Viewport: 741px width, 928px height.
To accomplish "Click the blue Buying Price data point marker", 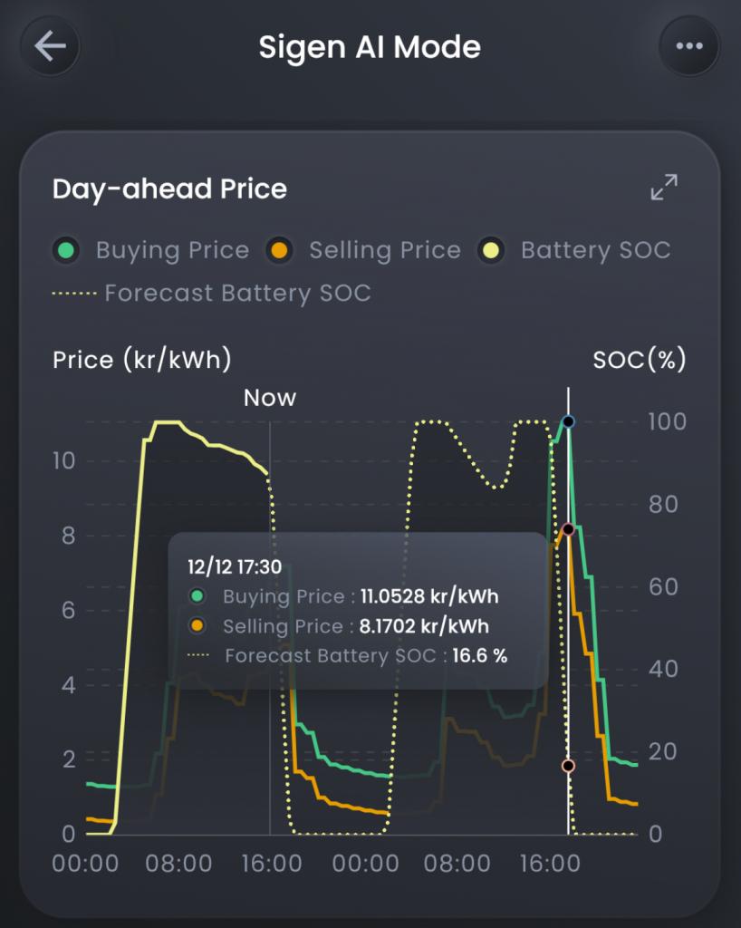I will point(568,421).
